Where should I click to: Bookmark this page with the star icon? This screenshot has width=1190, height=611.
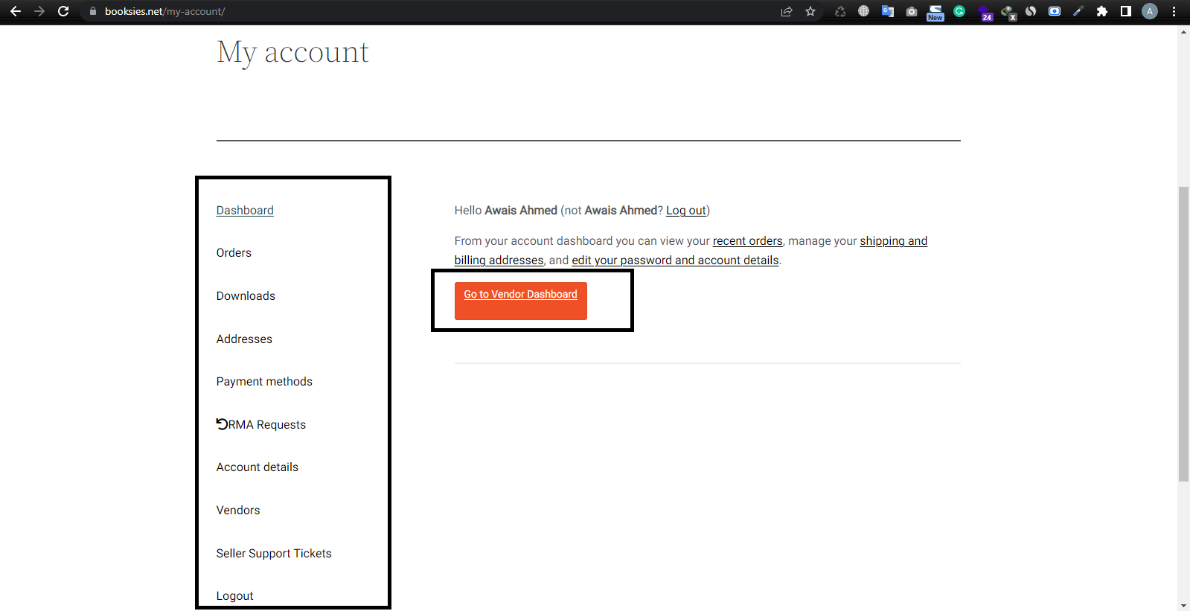[x=810, y=11]
